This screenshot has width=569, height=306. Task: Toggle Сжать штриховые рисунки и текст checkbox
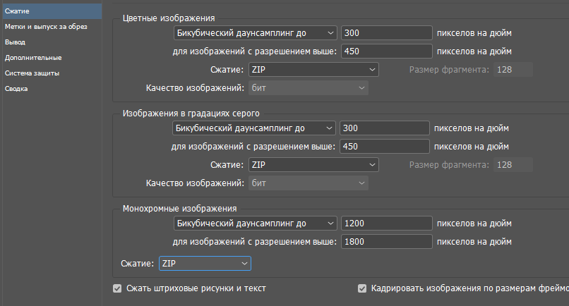117,288
